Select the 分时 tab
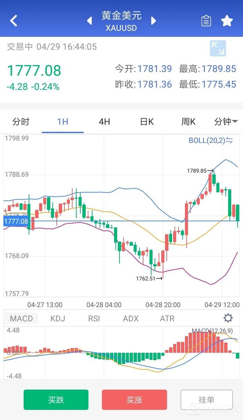The height and width of the screenshot is (420, 243). [x=21, y=122]
